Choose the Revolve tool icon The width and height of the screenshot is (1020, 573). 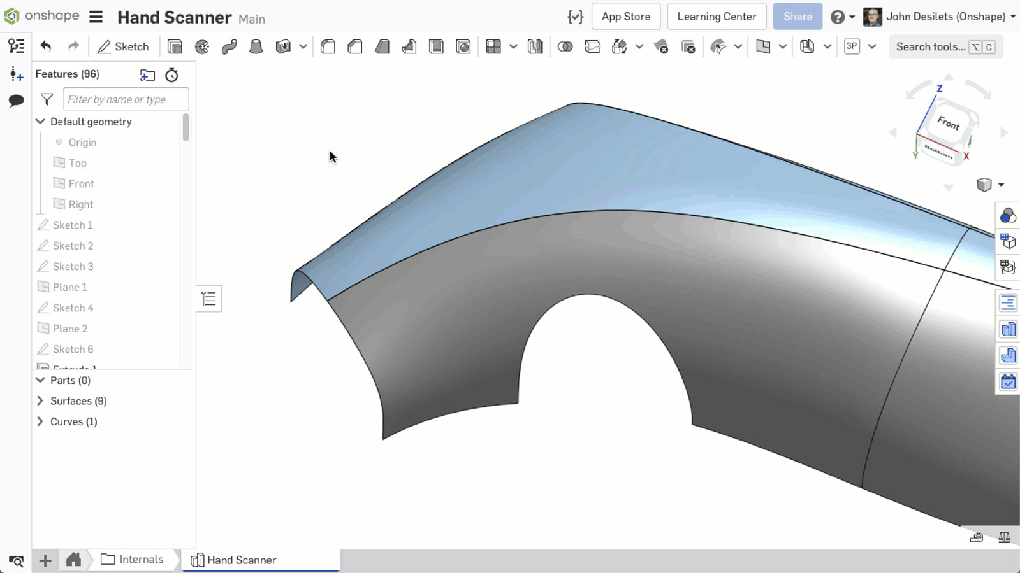202,46
